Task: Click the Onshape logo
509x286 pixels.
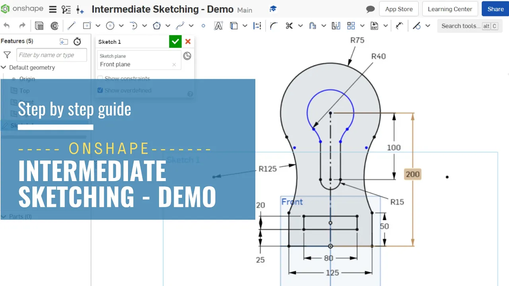Action: pyautogui.click(x=22, y=9)
